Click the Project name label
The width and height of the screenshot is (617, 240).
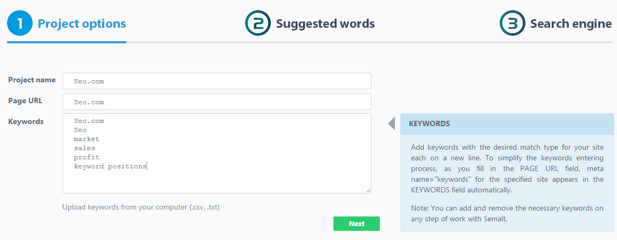click(x=32, y=80)
